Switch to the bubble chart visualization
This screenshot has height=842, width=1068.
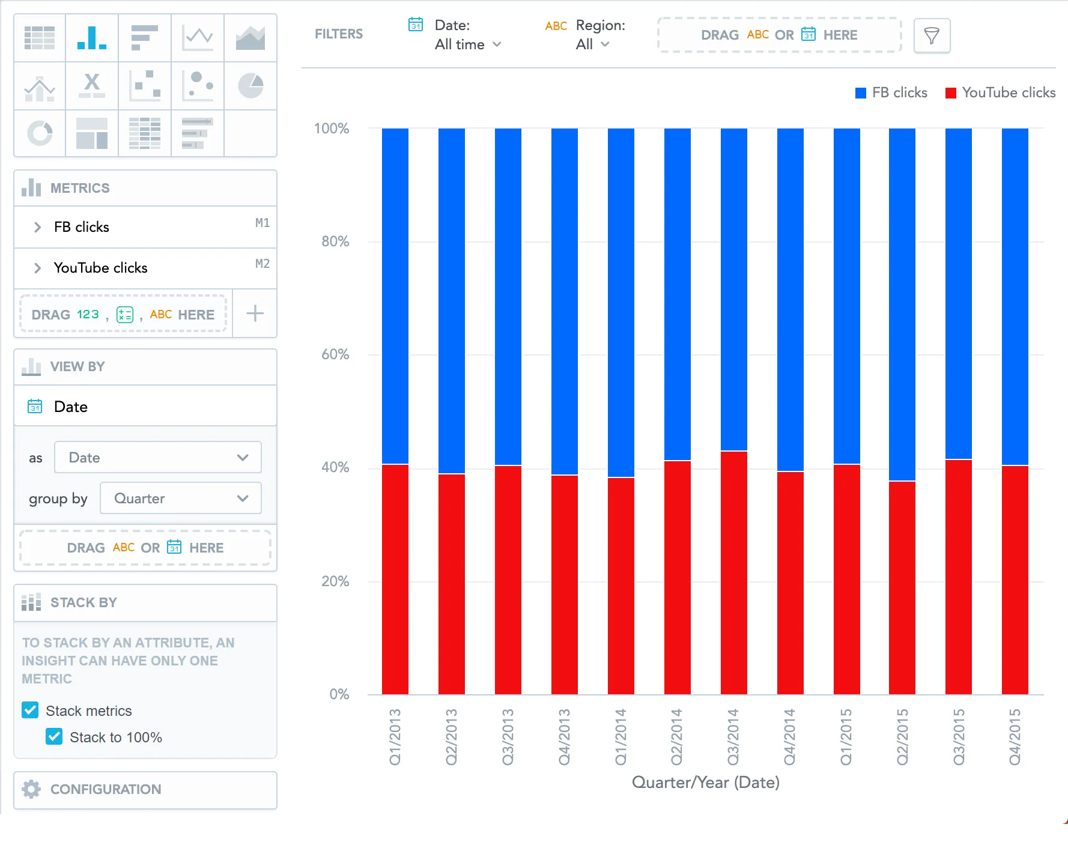pyautogui.click(x=198, y=86)
